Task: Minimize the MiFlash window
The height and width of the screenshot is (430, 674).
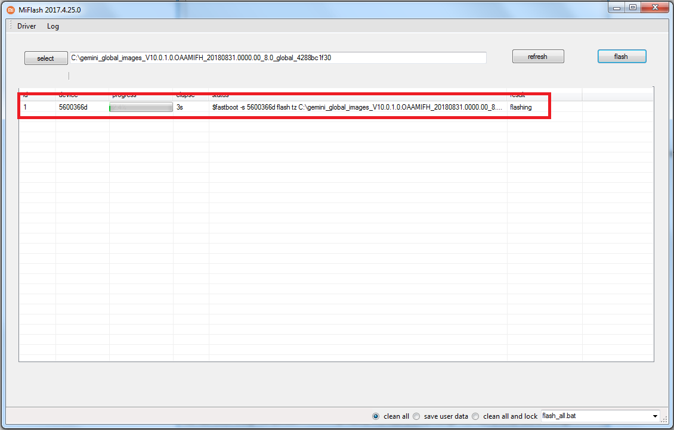Action: 616,7
